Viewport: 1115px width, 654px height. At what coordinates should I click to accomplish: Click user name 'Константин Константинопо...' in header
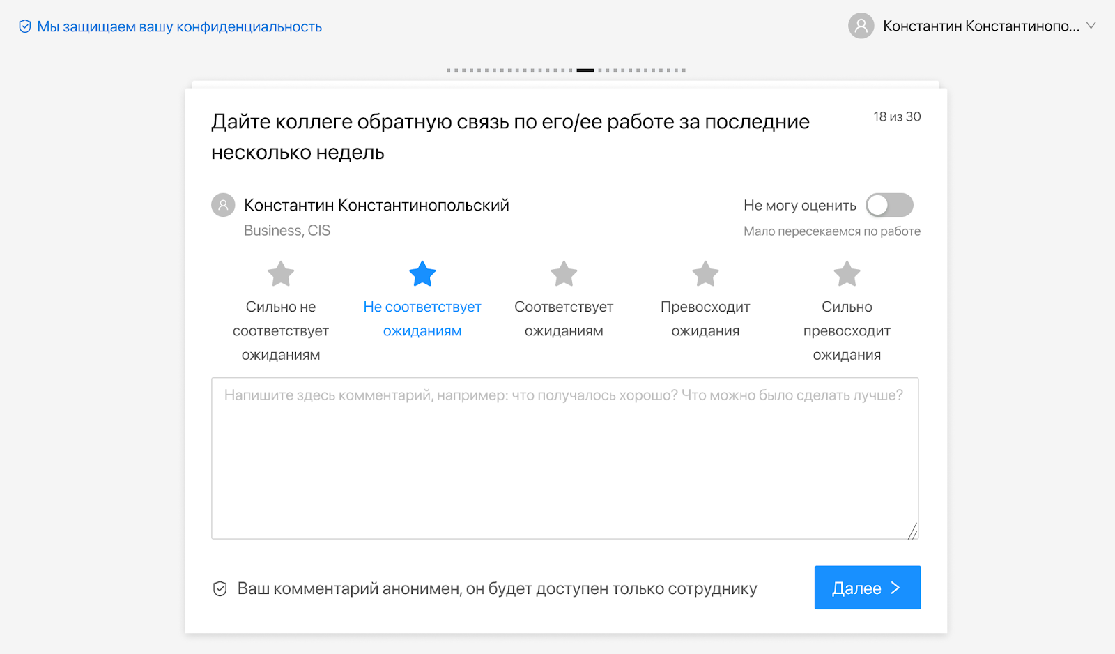[x=981, y=26]
